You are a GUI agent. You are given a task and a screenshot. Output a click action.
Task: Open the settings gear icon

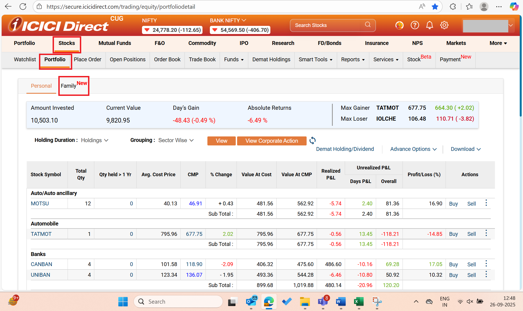click(444, 25)
